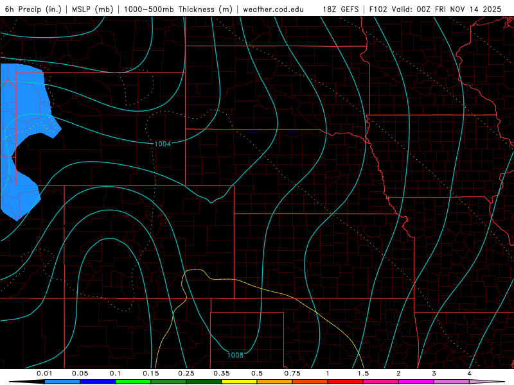Click the '4' color scale value
This screenshot has width=514, height=385.
tap(469, 373)
